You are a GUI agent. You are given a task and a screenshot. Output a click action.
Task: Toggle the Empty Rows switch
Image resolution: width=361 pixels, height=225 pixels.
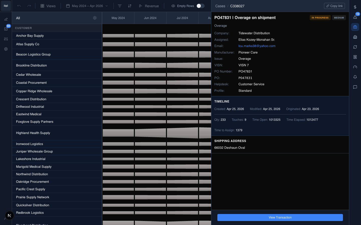(200, 6)
